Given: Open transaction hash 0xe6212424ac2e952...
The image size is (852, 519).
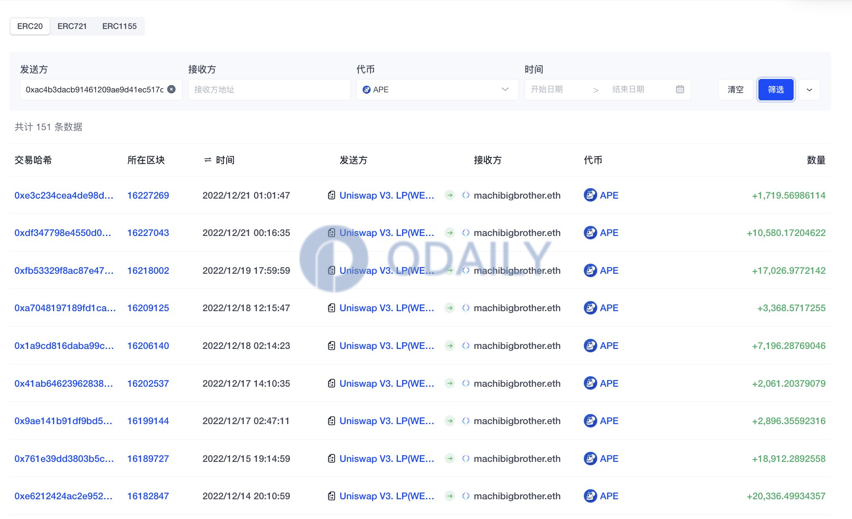Looking at the screenshot, I should (x=63, y=496).
